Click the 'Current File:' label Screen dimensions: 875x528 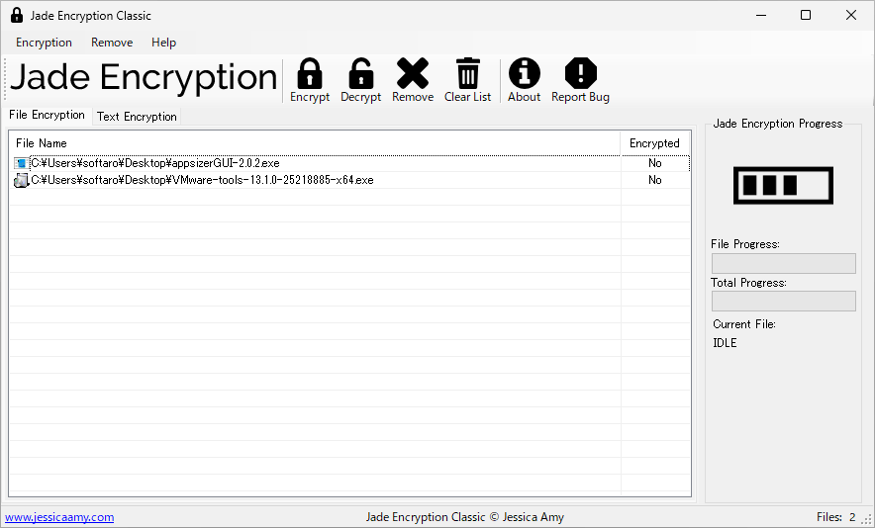click(x=744, y=324)
